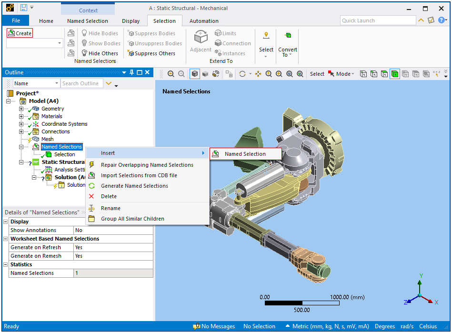Click the Rotate view tool icon
Screen dimensions: 452x333
243,74
